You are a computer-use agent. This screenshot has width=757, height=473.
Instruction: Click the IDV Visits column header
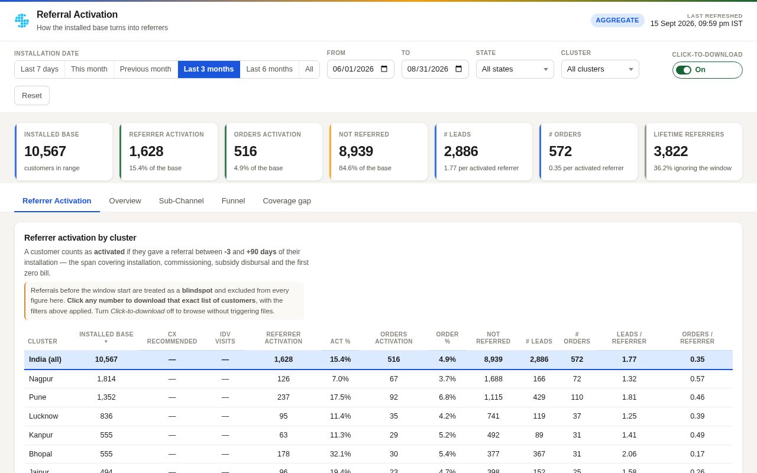(x=225, y=338)
